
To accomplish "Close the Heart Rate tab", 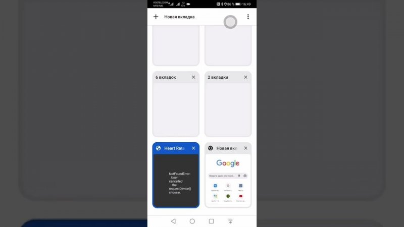I will pos(193,148).
